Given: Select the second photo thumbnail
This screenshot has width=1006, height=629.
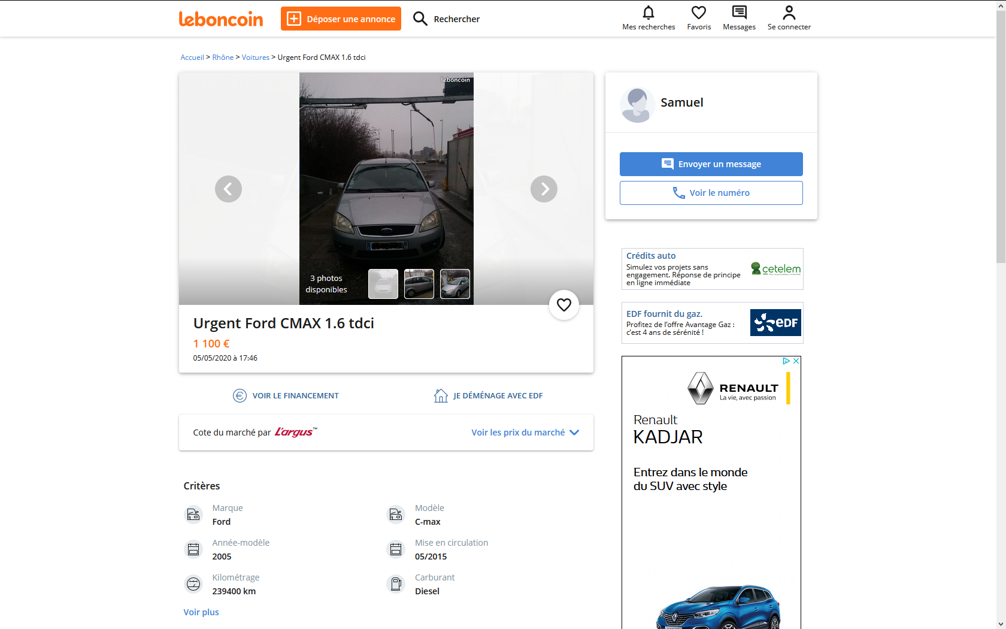Looking at the screenshot, I should pyautogui.click(x=419, y=284).
